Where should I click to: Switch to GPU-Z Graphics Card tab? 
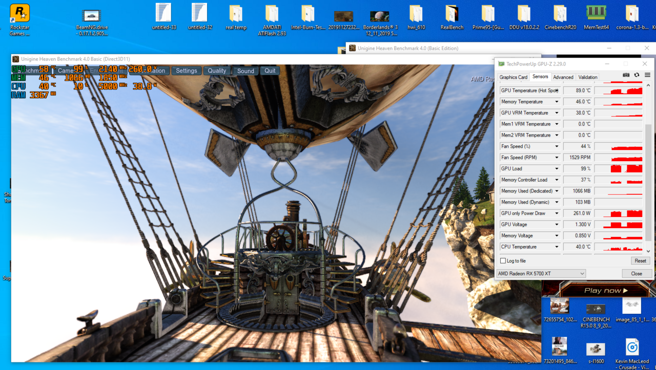pos(513,77)
